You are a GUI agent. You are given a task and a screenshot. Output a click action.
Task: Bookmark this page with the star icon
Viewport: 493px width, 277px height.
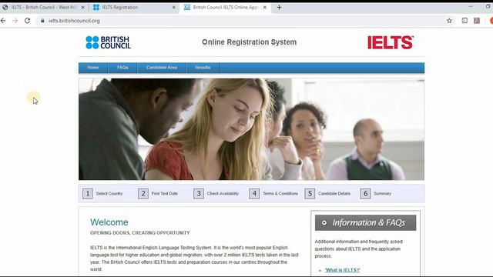click(x=449, y=21)
